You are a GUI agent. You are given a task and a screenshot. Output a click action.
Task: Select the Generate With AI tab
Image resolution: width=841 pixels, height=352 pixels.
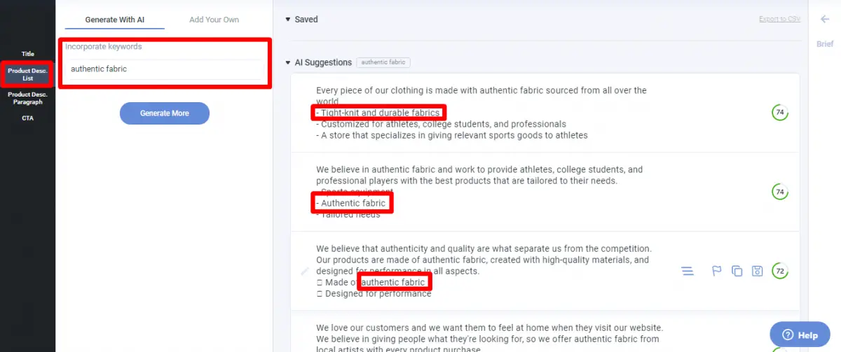click(x=115, y=20)
